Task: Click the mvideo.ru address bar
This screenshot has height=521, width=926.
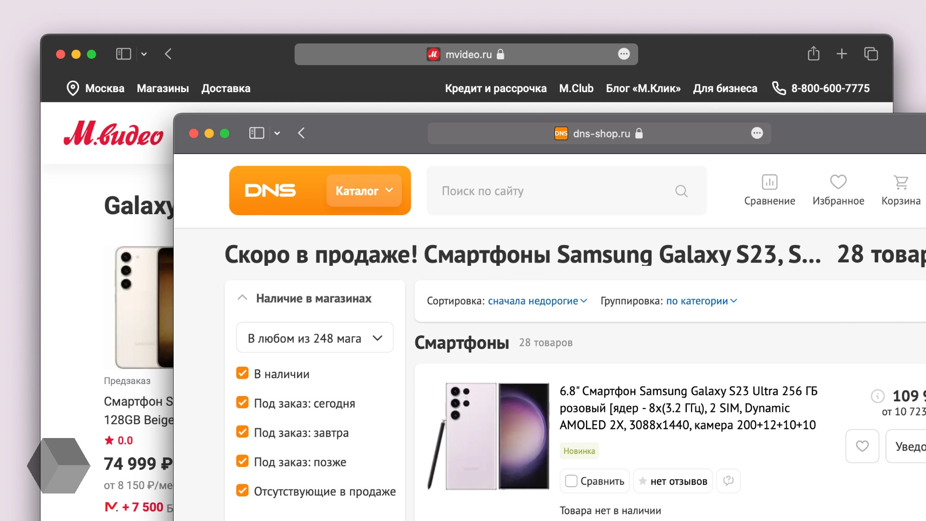Action: pos(466,54)
